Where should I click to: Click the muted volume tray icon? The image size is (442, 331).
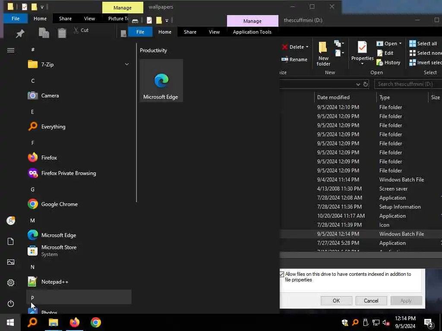coord(386,322)
